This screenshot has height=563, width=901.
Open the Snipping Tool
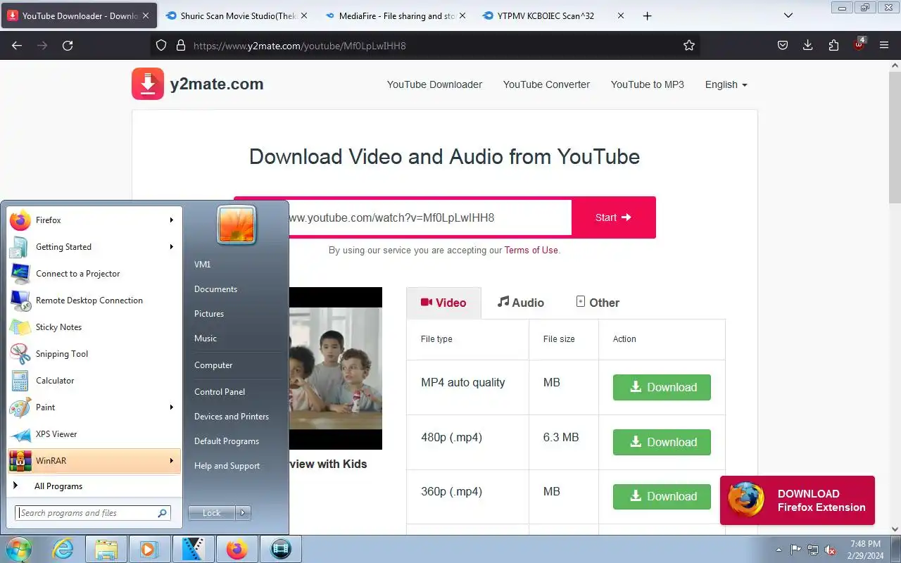tap(94, 354)
